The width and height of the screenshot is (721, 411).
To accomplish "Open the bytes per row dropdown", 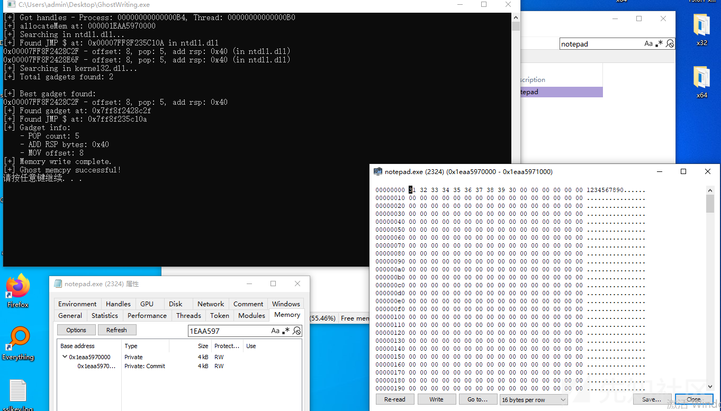I will (x=534, y=400).
